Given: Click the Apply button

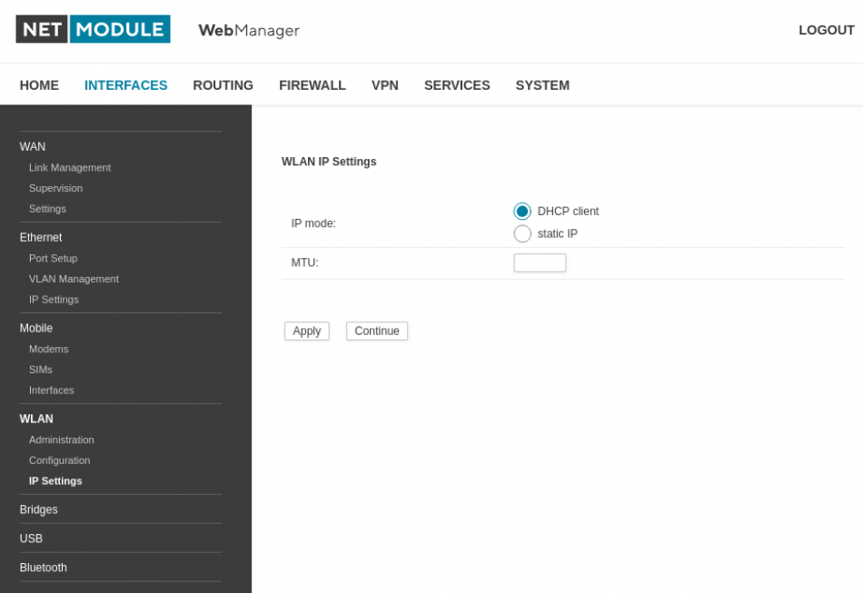Looking at the screenshot, I should coord(306,331).
